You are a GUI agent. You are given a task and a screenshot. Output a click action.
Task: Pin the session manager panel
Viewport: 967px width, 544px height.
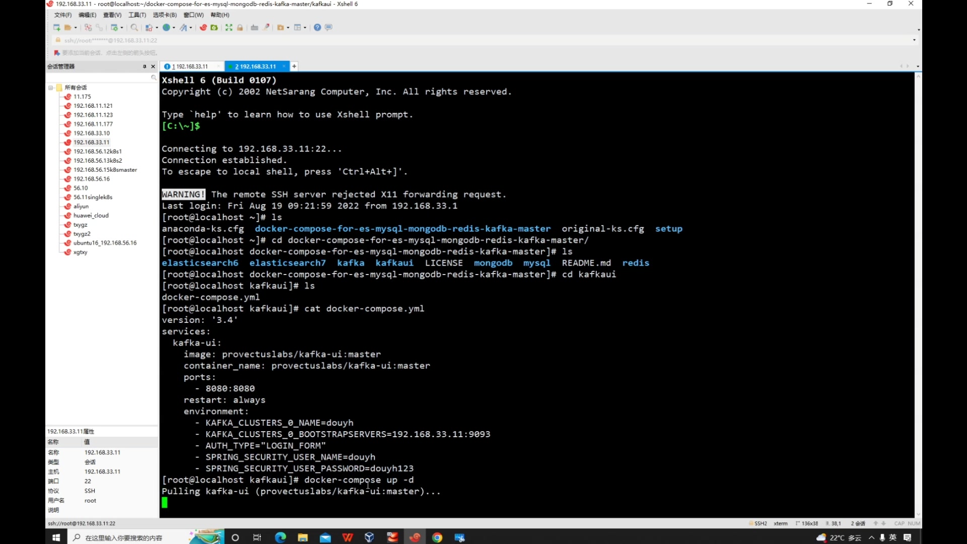point(145,66)
